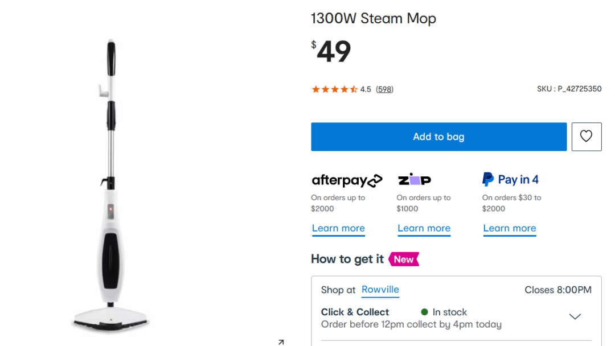Click the orange star rating icons

click(334, 89)
